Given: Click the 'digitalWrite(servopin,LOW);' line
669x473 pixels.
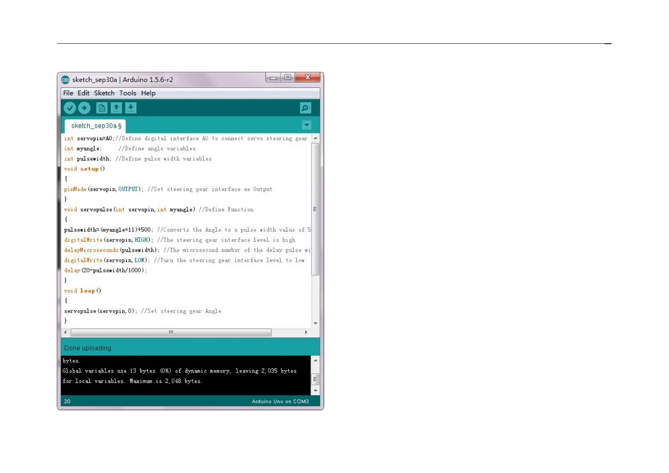Looking at the screenshot, I should 184,261.
